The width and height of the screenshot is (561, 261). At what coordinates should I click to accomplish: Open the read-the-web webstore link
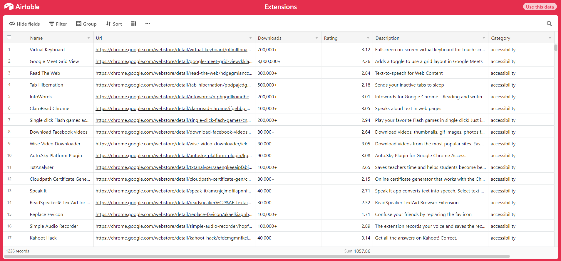(x=174, y=73)
